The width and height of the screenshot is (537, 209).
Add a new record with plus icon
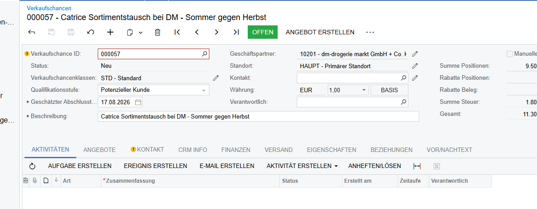click(110, 32)
